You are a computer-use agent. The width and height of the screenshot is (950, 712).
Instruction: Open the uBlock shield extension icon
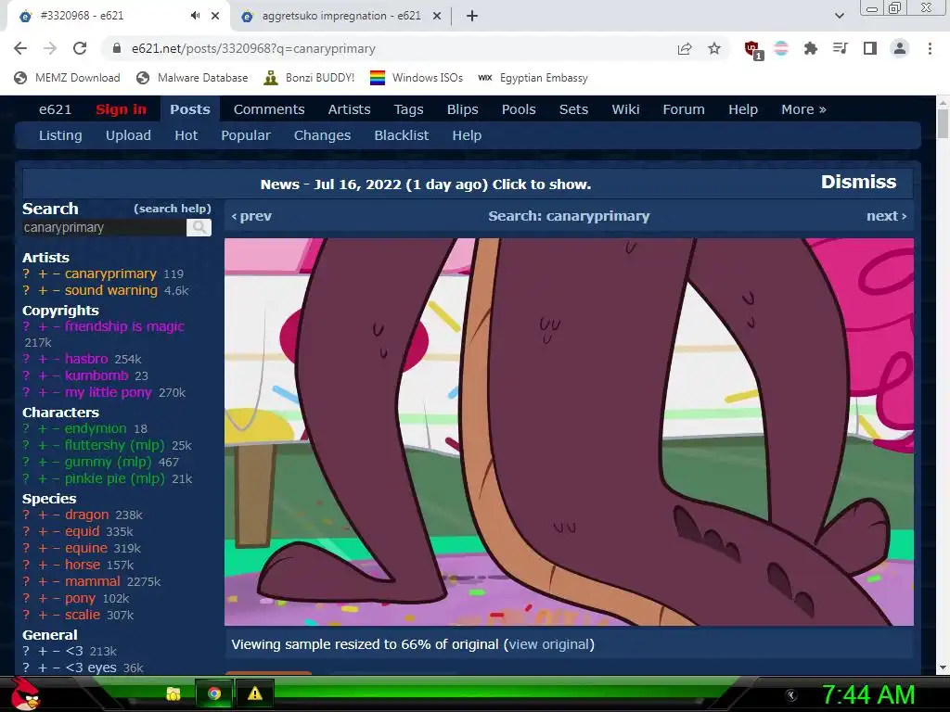[753, 49]
